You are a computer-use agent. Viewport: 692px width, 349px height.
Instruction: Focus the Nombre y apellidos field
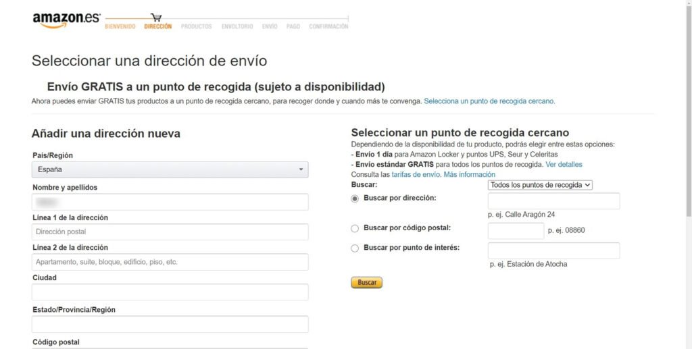(x=170, y=202)
